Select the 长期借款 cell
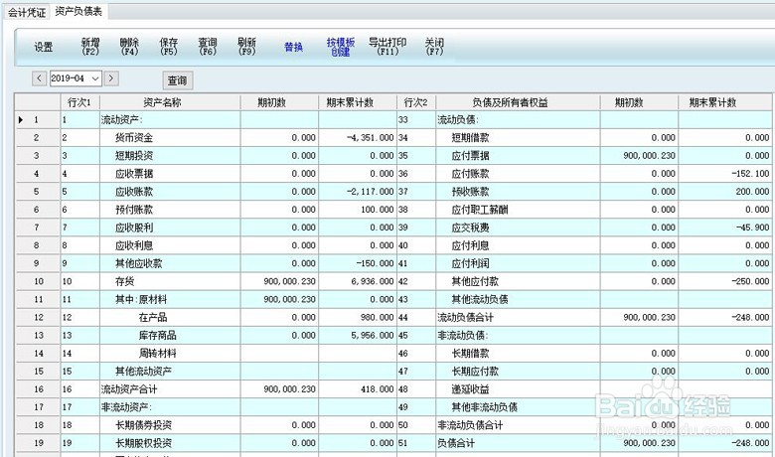 [518, 354]
